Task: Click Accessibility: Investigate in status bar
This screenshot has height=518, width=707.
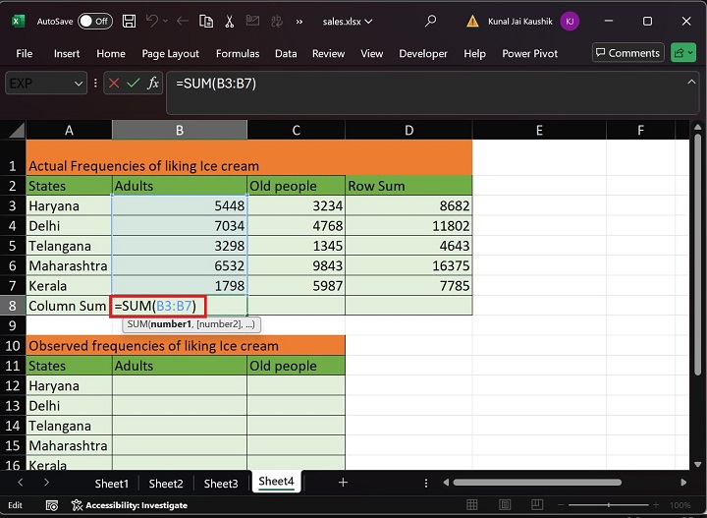Action: (x=131, y=504)
